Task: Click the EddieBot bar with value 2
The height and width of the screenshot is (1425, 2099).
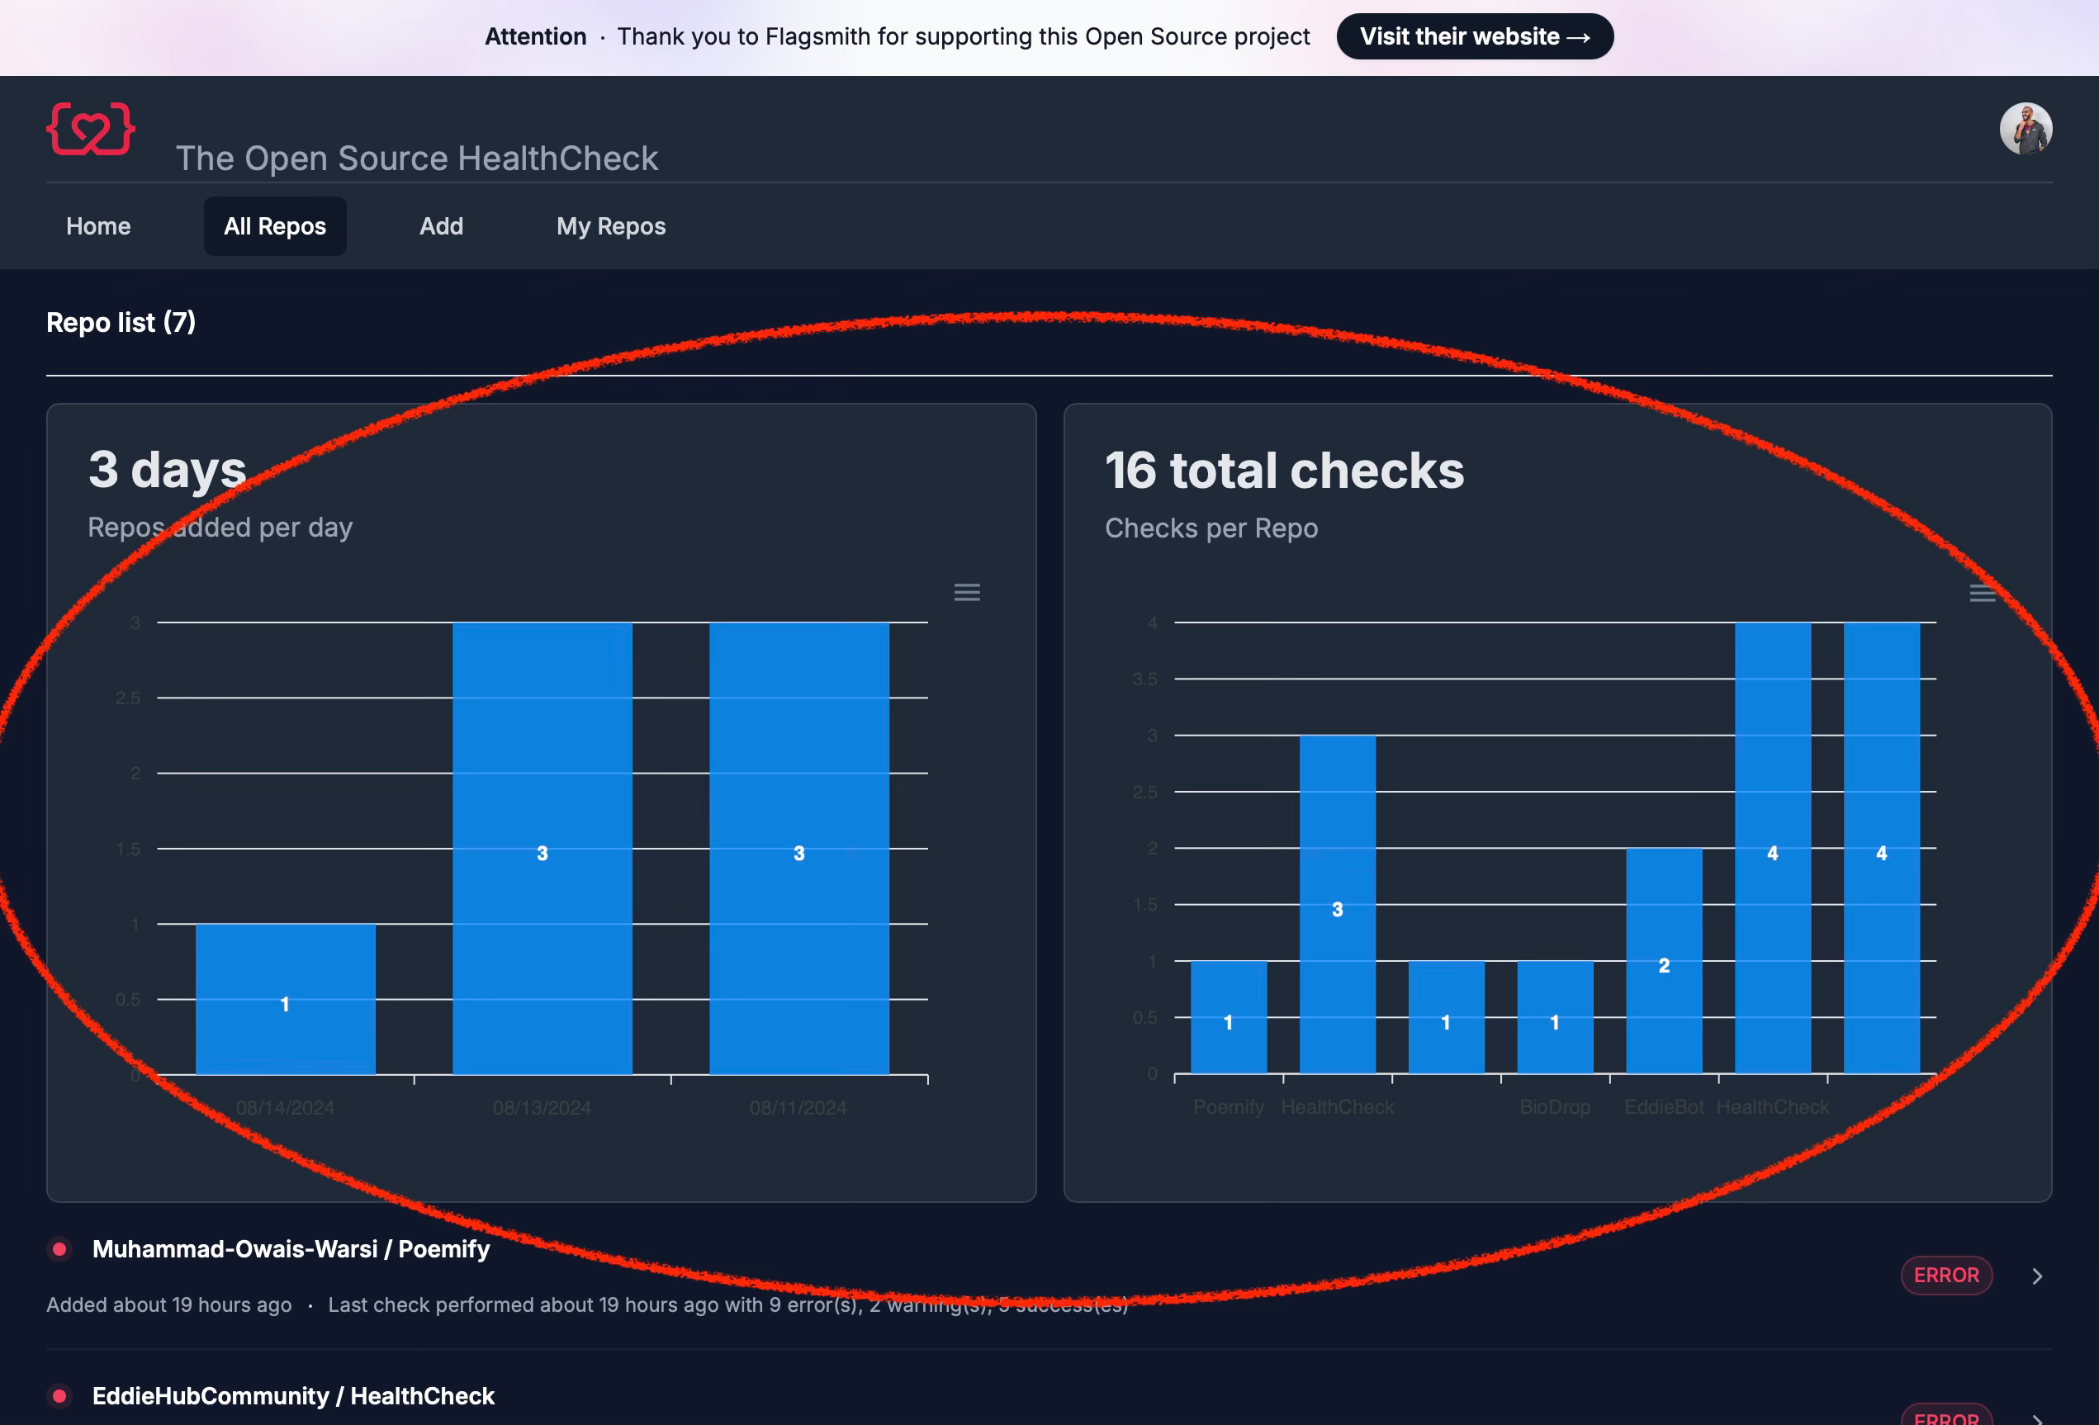Action: (x=1664, y=961)
